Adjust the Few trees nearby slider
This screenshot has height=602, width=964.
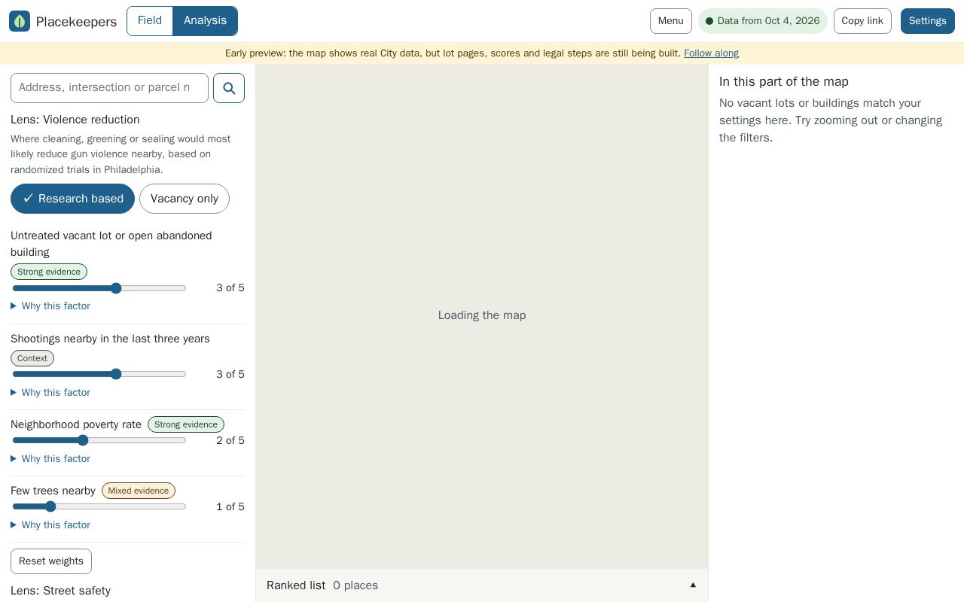pos(99,506)
